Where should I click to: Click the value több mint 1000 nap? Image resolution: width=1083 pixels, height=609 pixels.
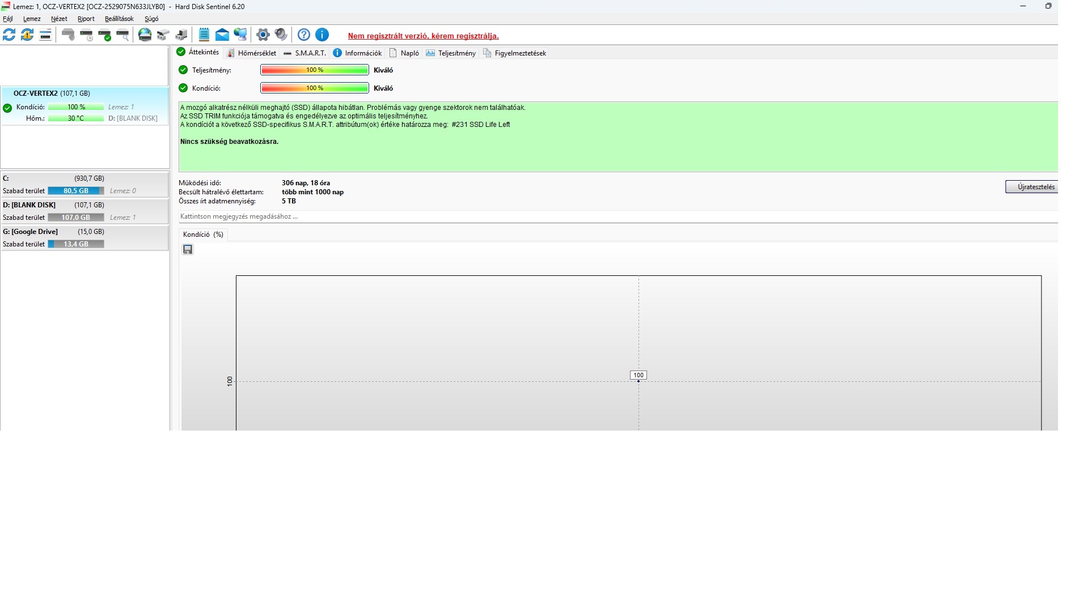click(x=312, y=192)
